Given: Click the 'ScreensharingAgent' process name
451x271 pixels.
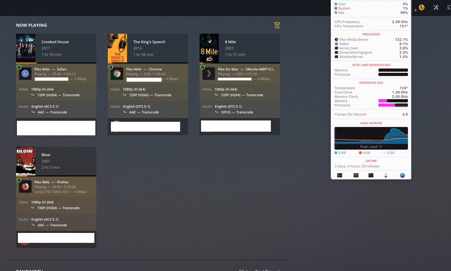Looking at the screenshot, I should pos(356,52).
